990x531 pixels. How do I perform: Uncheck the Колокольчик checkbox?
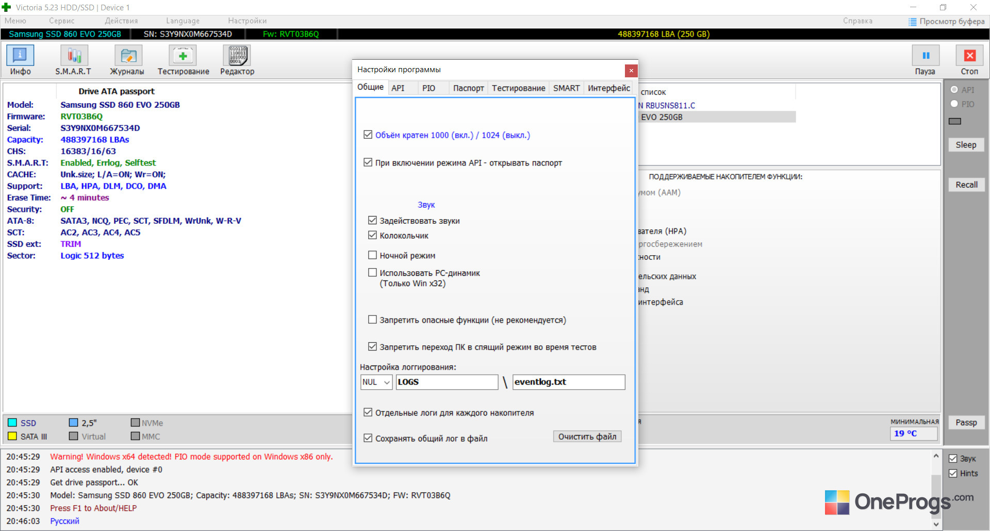coord(372,235)
